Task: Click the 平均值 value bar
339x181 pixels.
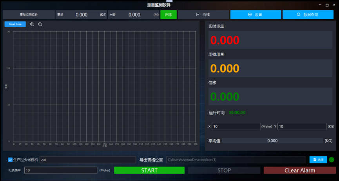Action: [272, 141]
